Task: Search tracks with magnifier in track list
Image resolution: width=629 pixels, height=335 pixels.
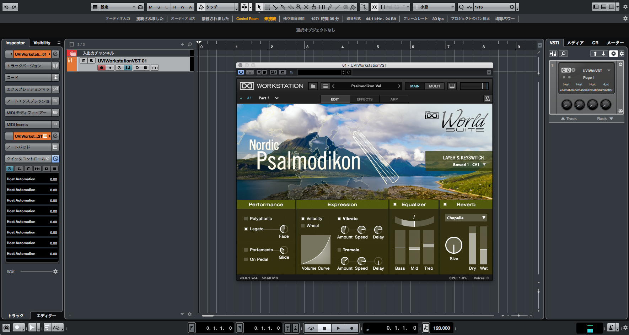Action: coord(190,44)
